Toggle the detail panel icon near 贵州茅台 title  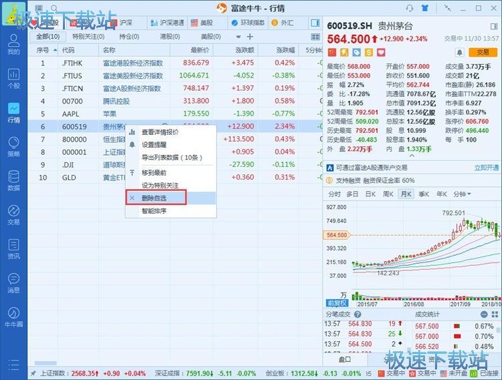click(x=494, y=26)
